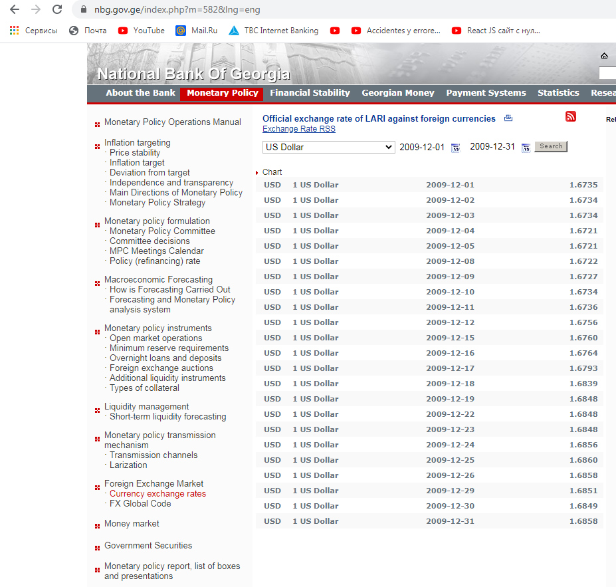Open the Monetary Policy menu tab
616x587 pixels.
pos(222,93)
